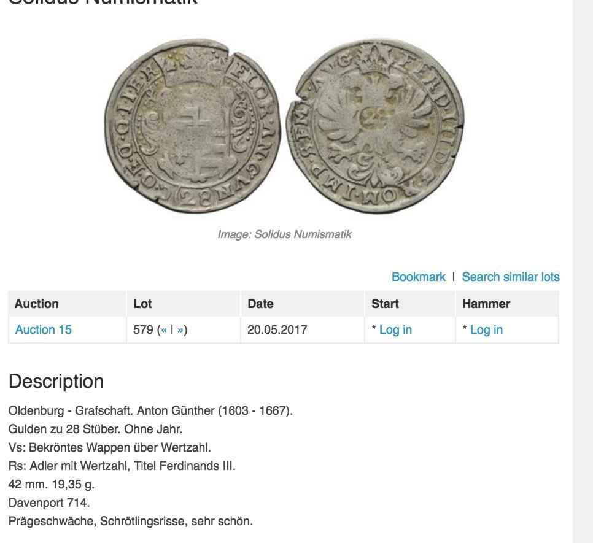The height and width of the screenshot is (543, 593).
Task: Go to previous lot with « arrow
Action: point(164,330)
